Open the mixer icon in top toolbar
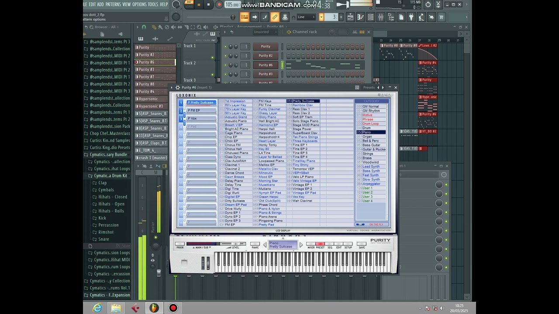559x314 pixels. pos(381,17)
